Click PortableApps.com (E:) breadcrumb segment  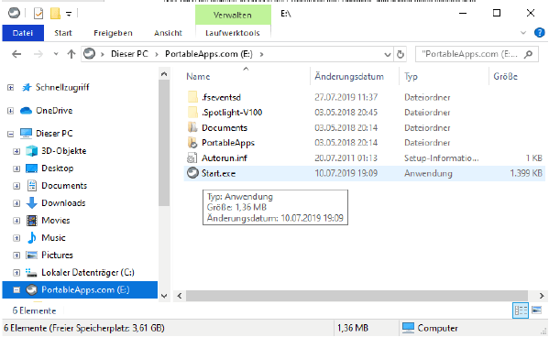[x=209, y=54]
